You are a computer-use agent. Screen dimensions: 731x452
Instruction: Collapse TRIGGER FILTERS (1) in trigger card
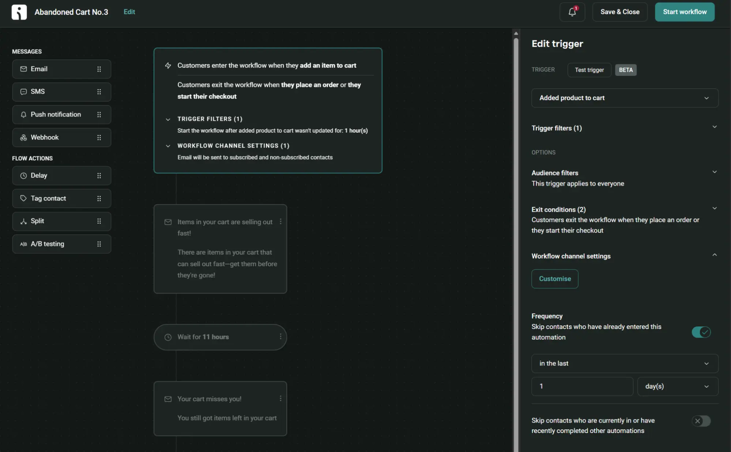pos(168,119)
